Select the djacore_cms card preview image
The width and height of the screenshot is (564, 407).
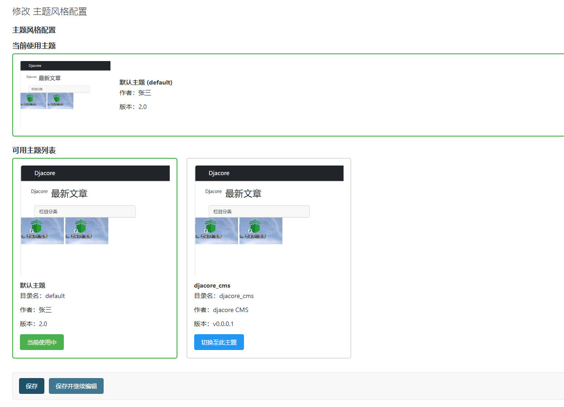(x=269, y=221)
